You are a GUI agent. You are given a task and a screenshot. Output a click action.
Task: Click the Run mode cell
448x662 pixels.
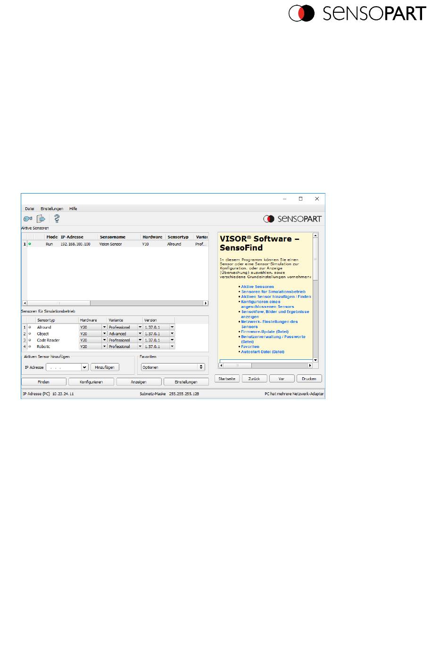coord(49,244)
